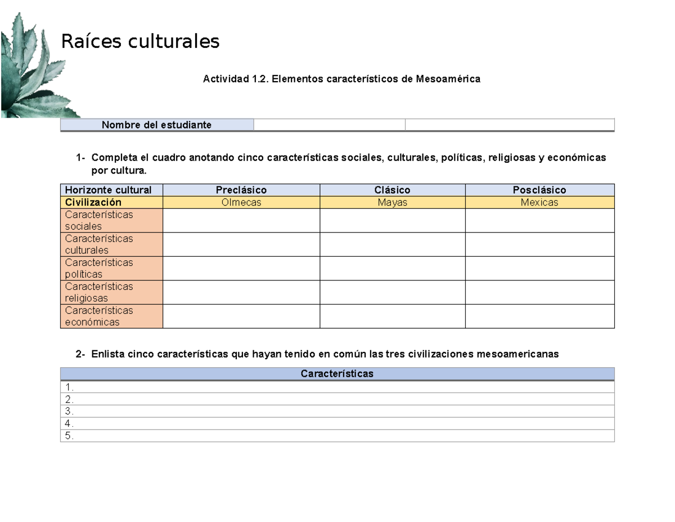Click the 'Nombre del estudiante' label cell
Screen dimensions: 675x522
coord(157,125)
